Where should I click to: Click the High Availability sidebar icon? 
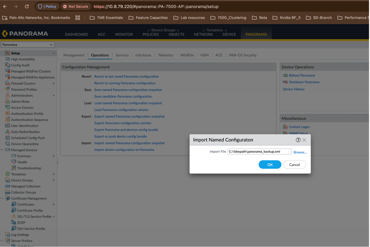click(7, 59)
